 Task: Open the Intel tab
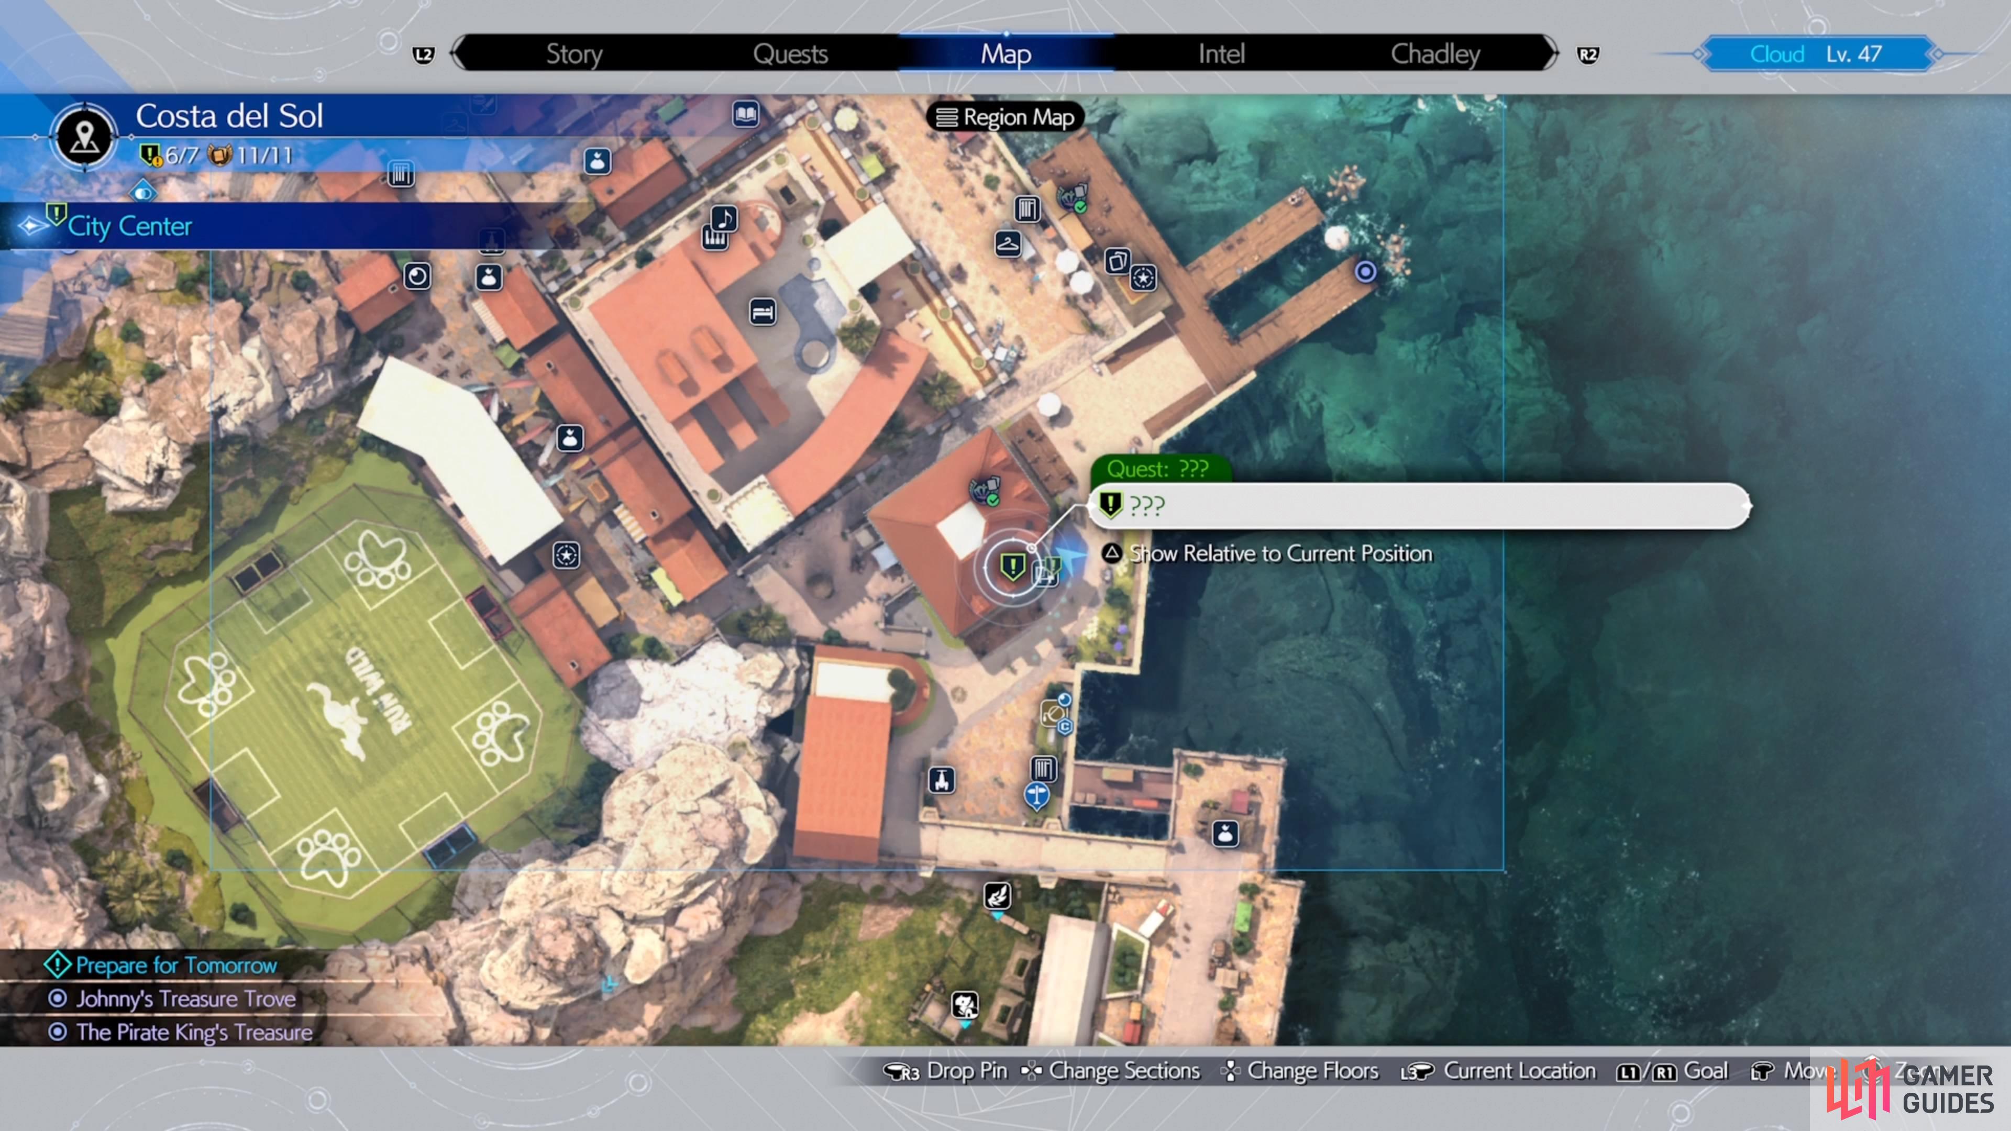pos(1221,54)
